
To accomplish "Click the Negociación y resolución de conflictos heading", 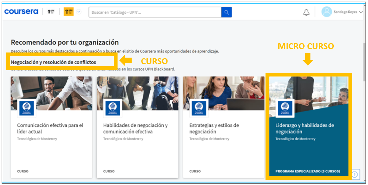I will pos(53,62).
